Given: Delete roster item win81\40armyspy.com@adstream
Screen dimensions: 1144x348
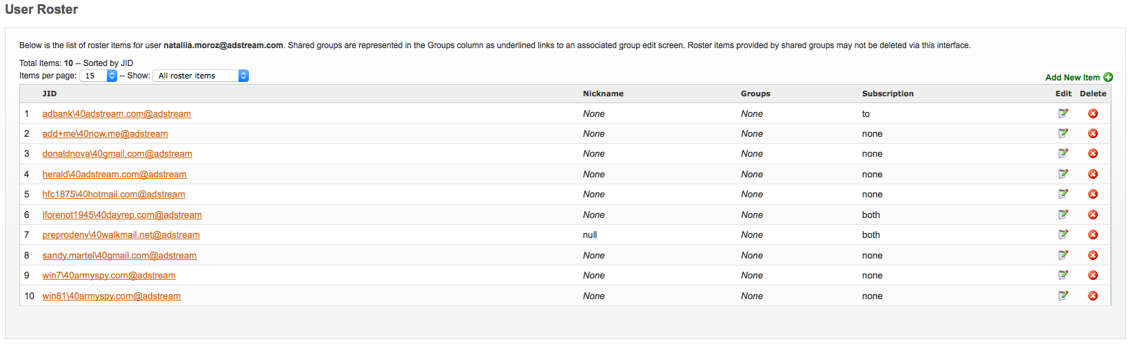Looking at the screenshot, I should [1093, 296].
